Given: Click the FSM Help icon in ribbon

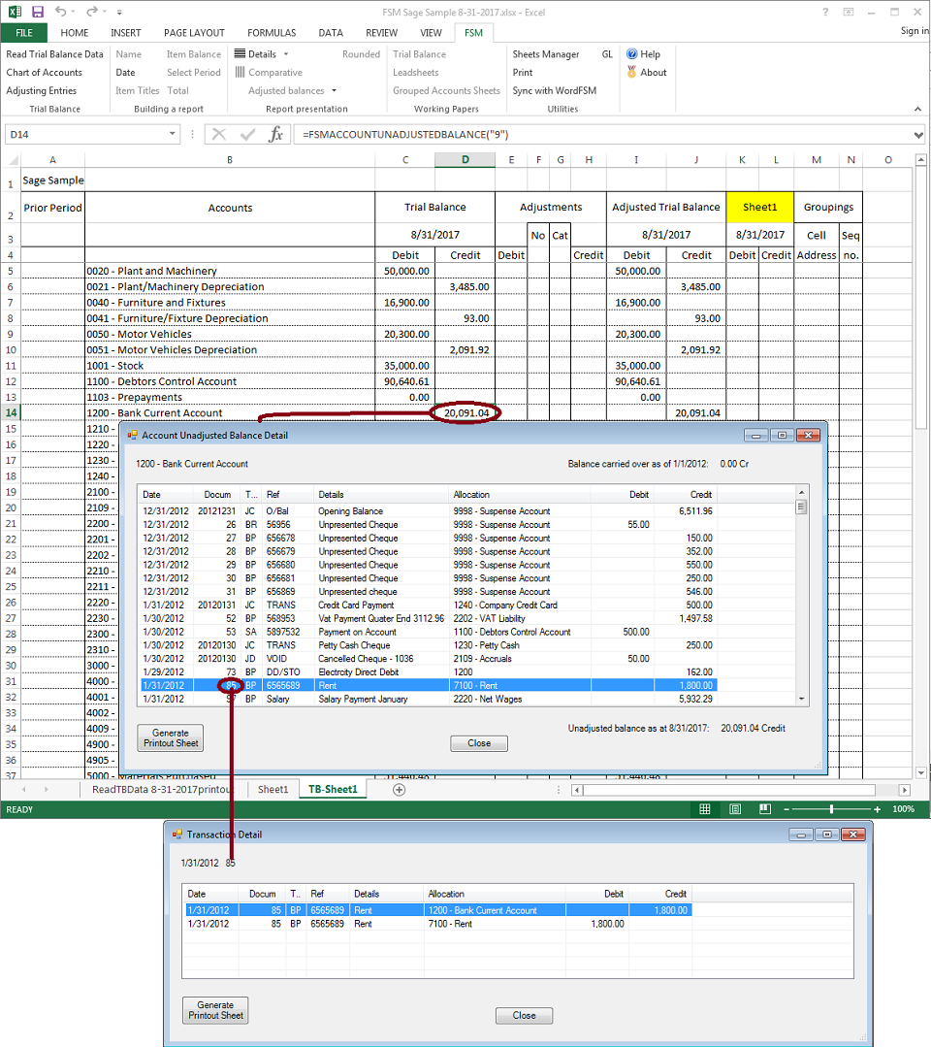Looking at the screenshot, I should (632, 53).
